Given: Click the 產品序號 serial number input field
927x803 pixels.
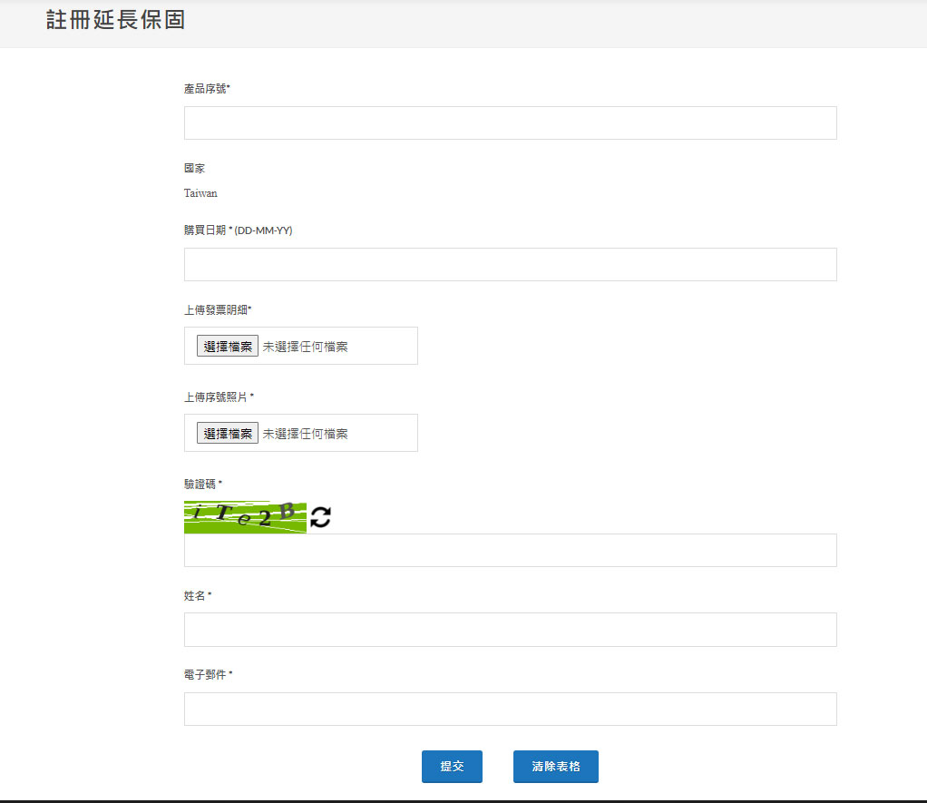Looking at the screenshot, I should click(x=510, y=123).
